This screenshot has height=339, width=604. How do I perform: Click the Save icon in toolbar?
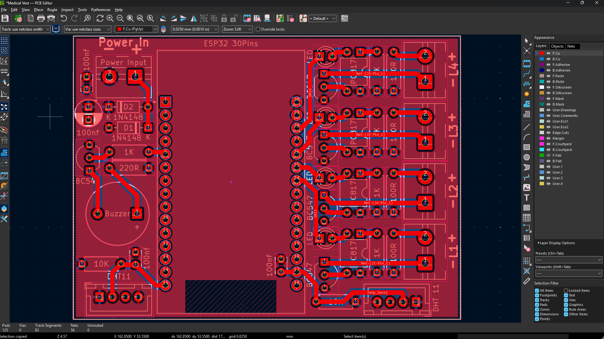[5, 19]
